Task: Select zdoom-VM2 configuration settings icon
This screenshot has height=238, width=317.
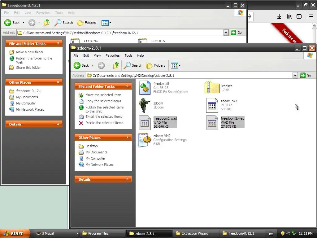Action: 145,140
